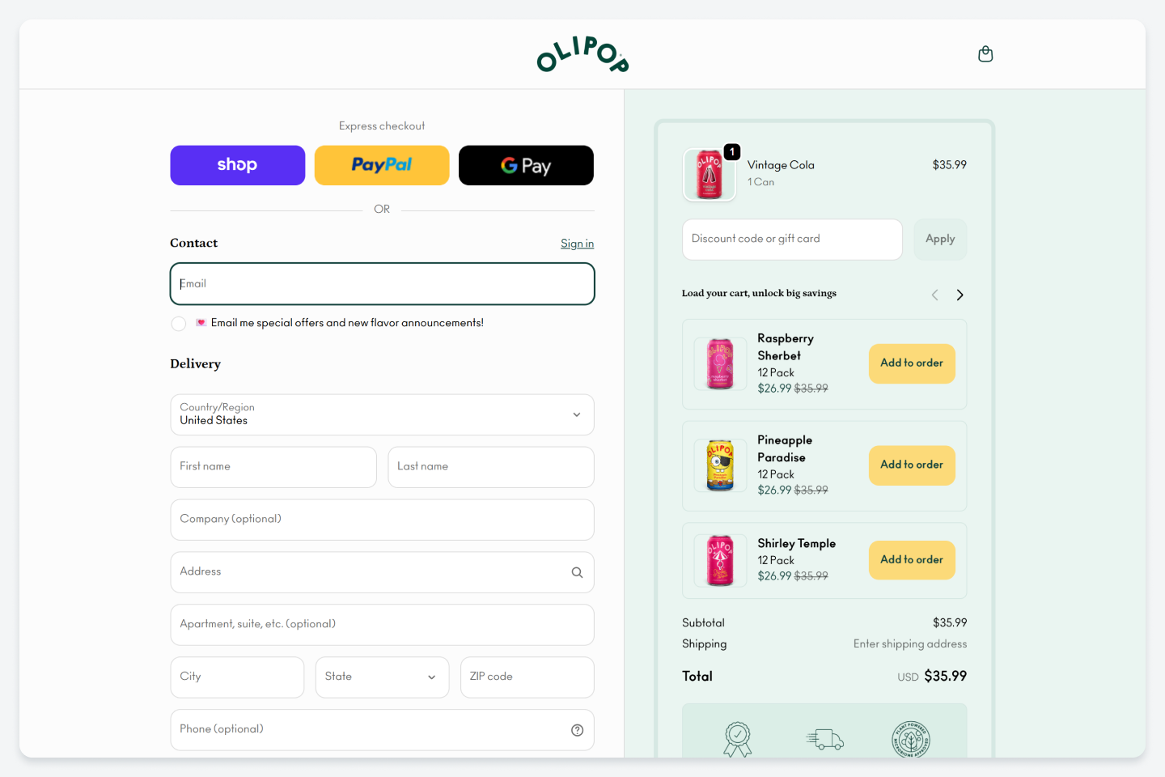1165x777 pixels.
Task: Enable email special offers checkbox
Action: tap(179, 324)
